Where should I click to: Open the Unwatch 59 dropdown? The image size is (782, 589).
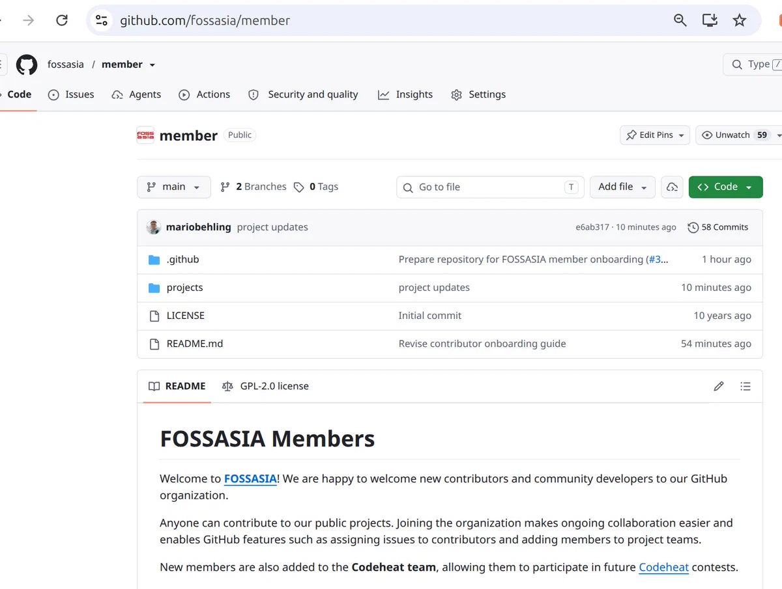coord(740,135)
